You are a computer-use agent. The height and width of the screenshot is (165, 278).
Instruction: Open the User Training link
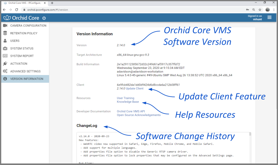(x=125, y=98)
